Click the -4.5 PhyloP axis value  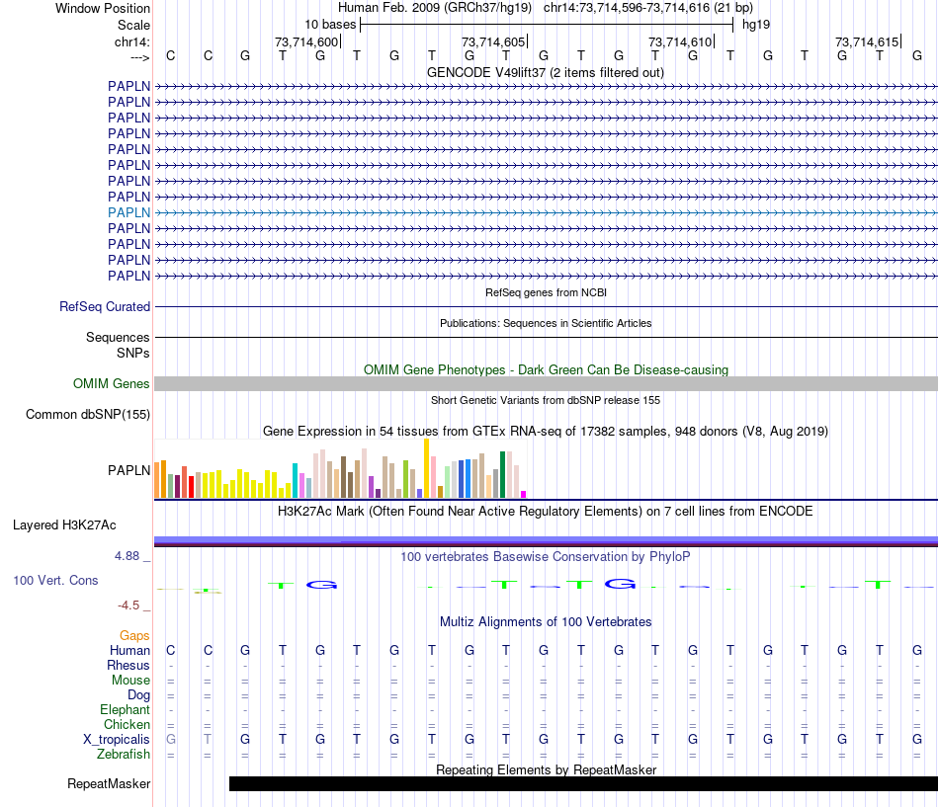(x=128, y=605)
